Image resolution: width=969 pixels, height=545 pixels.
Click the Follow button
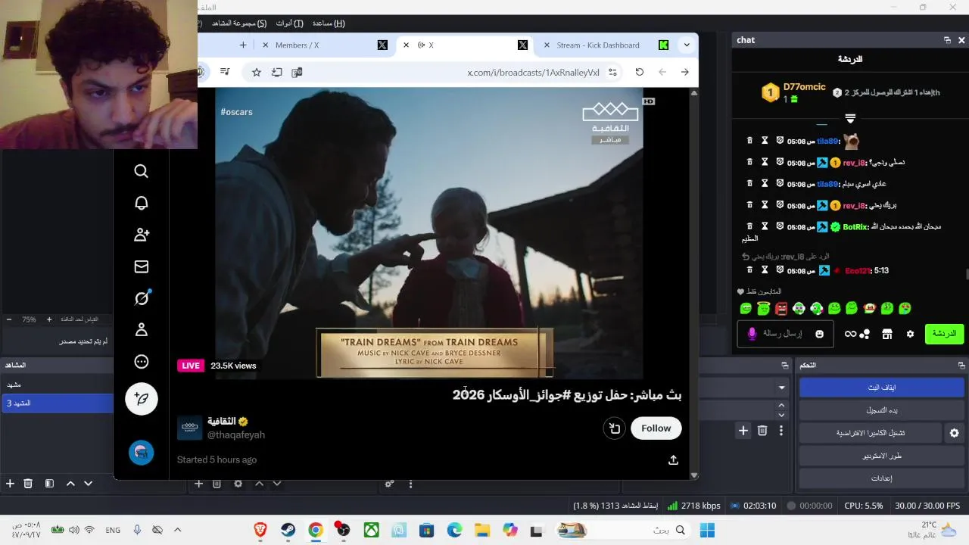tap(656, 428)
